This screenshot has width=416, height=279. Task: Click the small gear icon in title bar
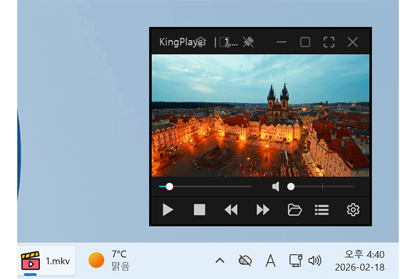point(201,42)
